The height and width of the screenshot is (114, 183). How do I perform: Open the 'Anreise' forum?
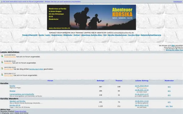click(x=13, y=91)
